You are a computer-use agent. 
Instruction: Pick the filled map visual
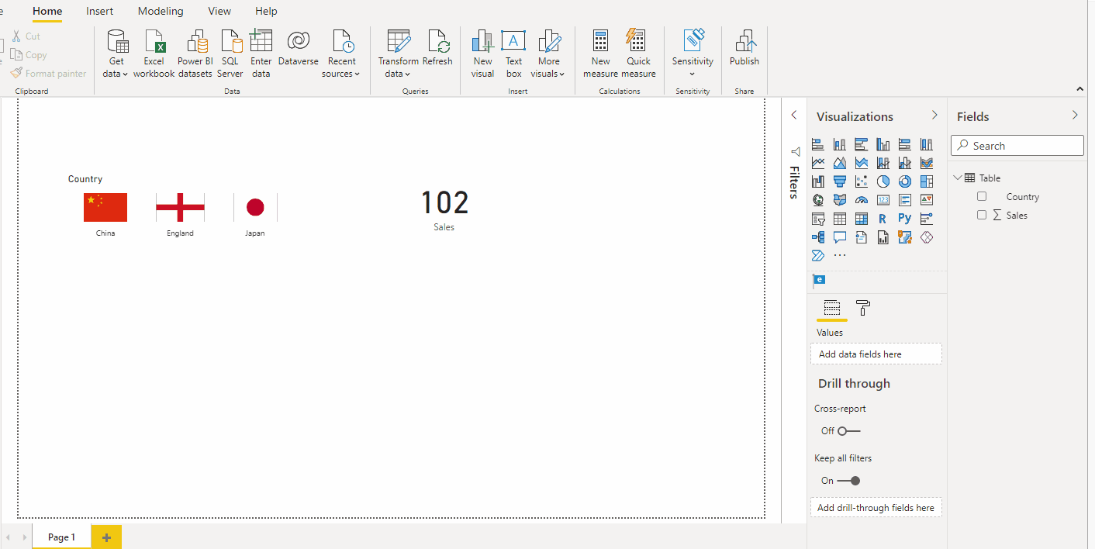pos(840,200)
